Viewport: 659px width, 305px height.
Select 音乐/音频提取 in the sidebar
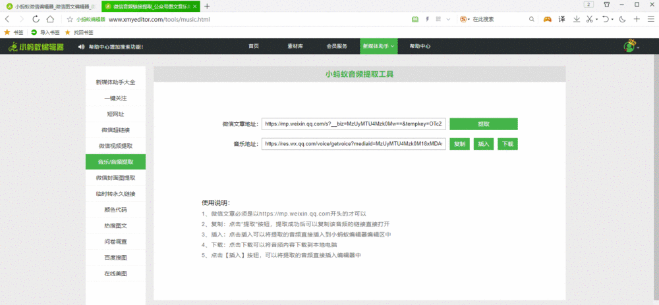coord(115,162)
